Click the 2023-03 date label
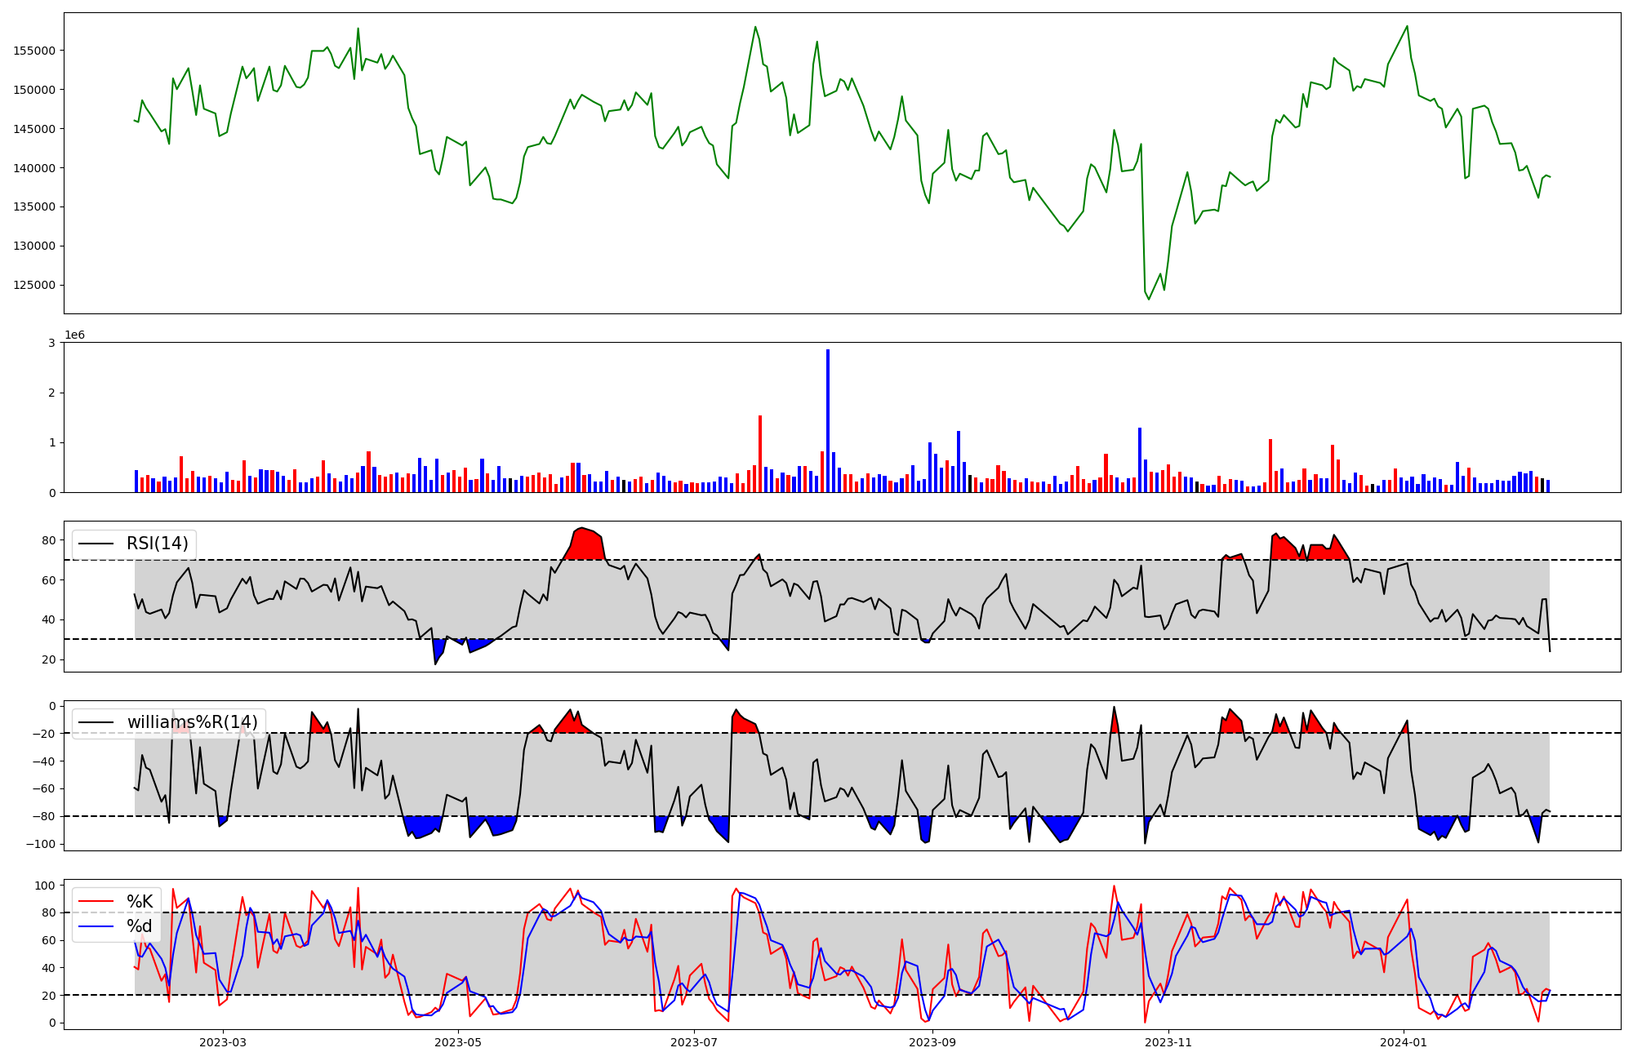 click(x=223, y=1042)
